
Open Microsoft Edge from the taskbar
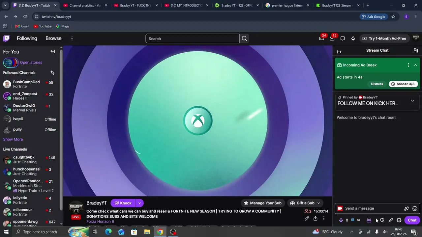(108, 232)
